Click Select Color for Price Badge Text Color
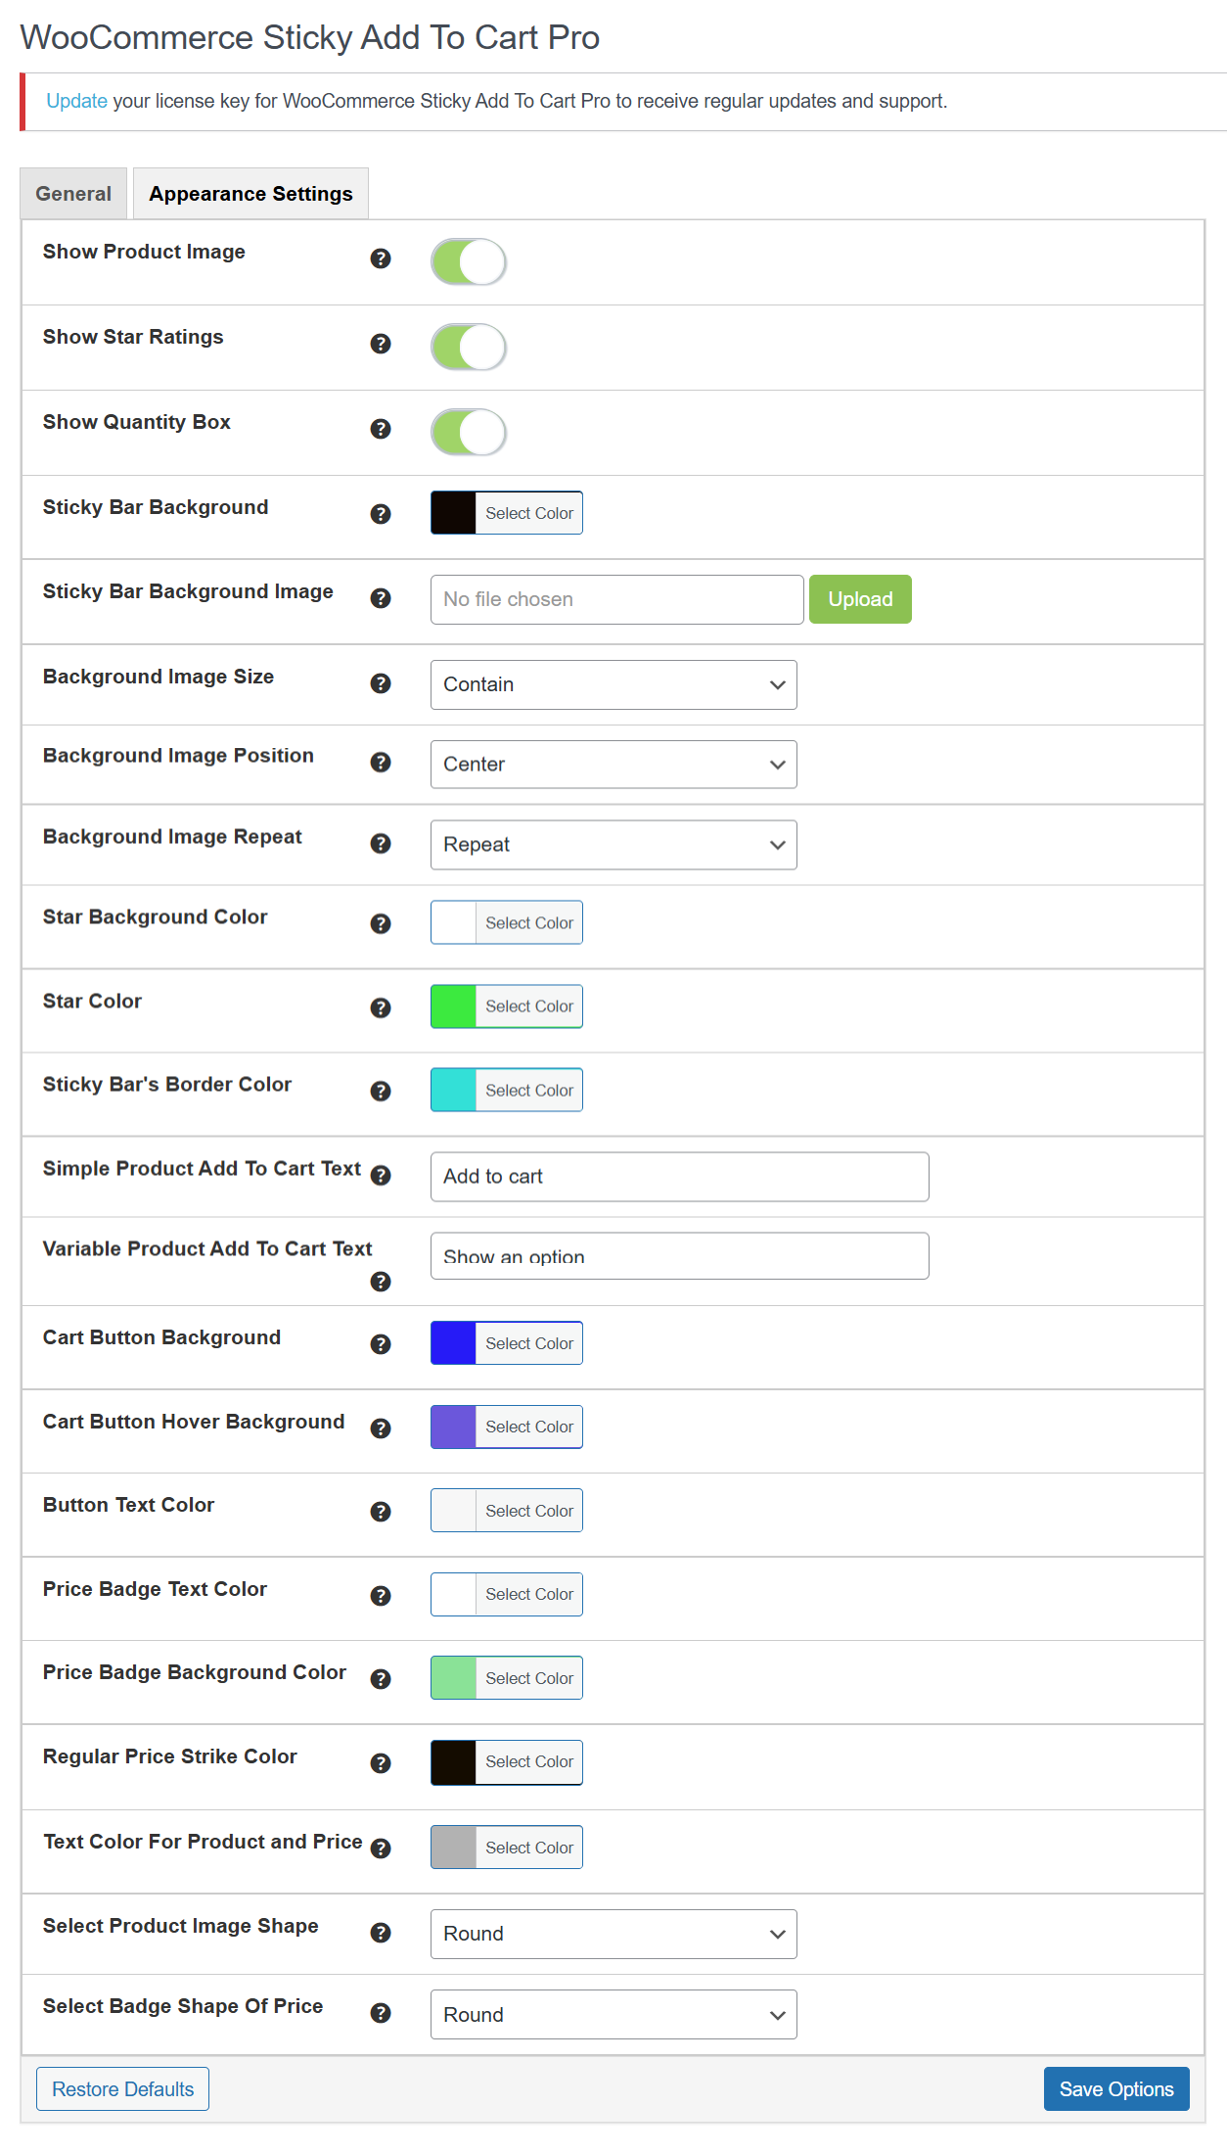This screenshot has width=1227, height=2153. [x=529, y=1594]
